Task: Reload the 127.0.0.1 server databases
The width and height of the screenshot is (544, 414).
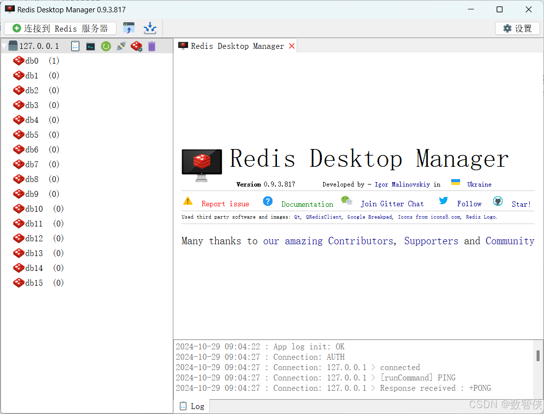Action: click(x=106, y=46)
